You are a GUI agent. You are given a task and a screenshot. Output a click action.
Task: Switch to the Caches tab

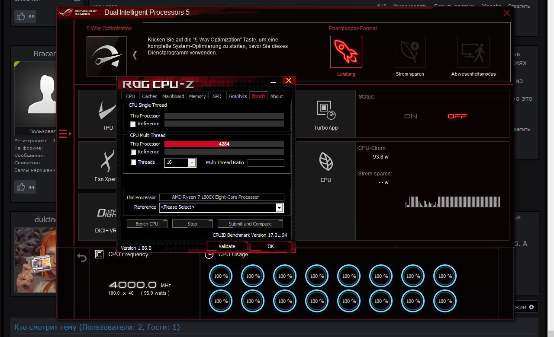150,96
